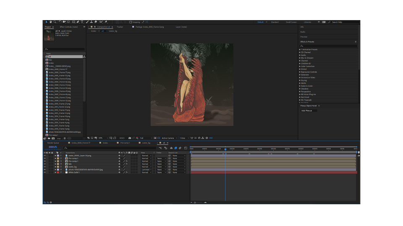Screen dimensions: 403x226
Task: Select the Rectangle shape tool
Action: pyautogui.click(x=73, y=22)
